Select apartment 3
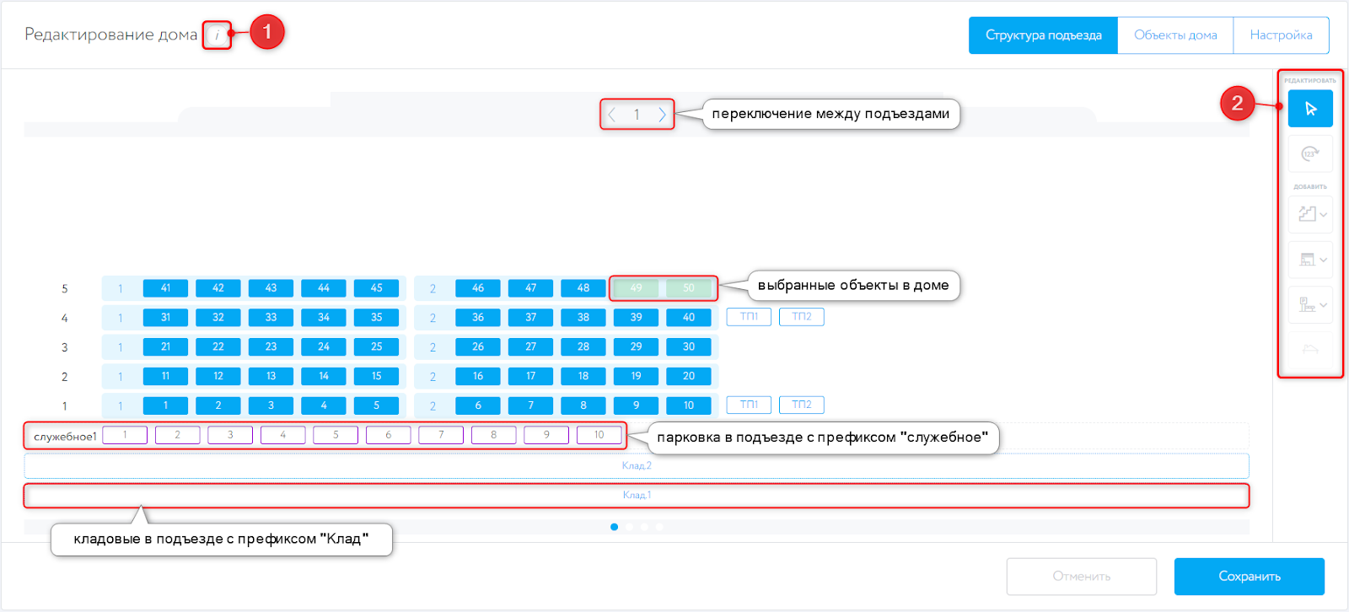 271,405
